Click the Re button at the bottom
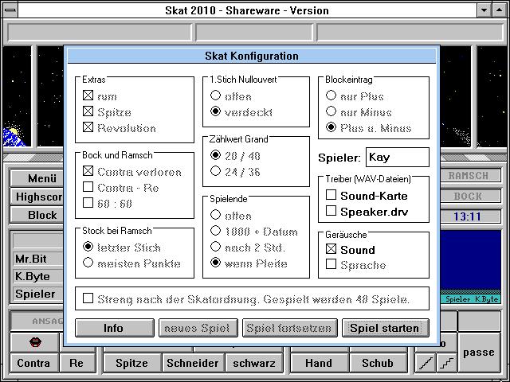 pos(77,363)
